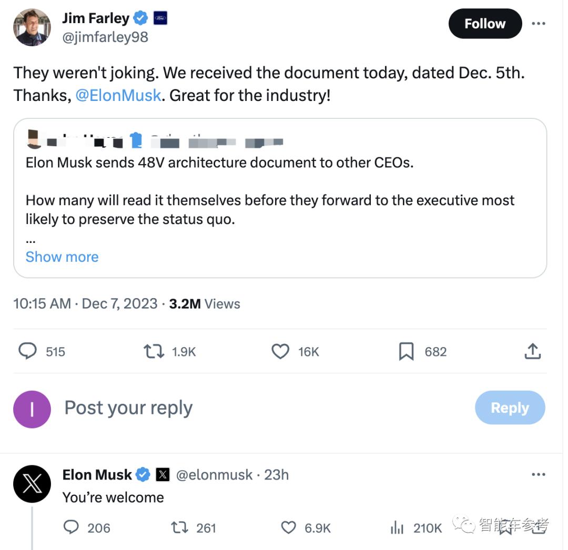Like Elon Musk's reply with 6.9K likes
The height and width of the screenshot is (550, 568).
point(288,527)
